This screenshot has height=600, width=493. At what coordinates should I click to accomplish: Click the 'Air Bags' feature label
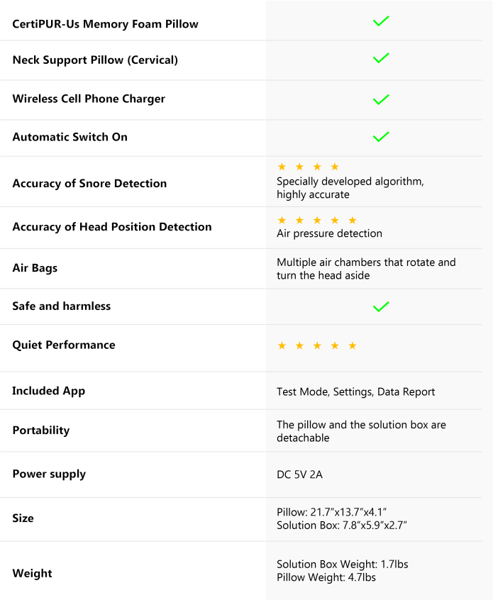35,268
